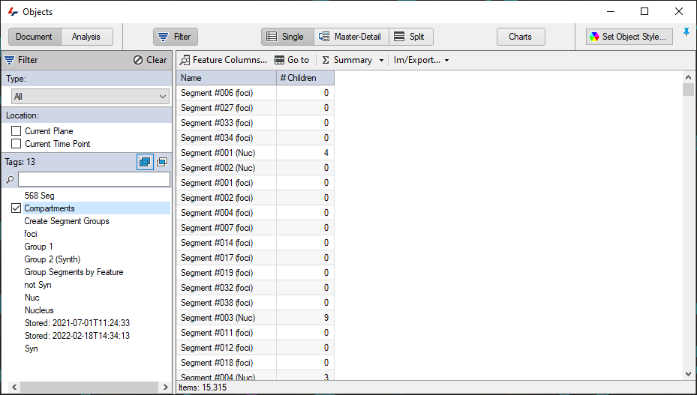Select row Segment #006 (foci)
This screenshot has height=395, width=697.
[255, 93]
